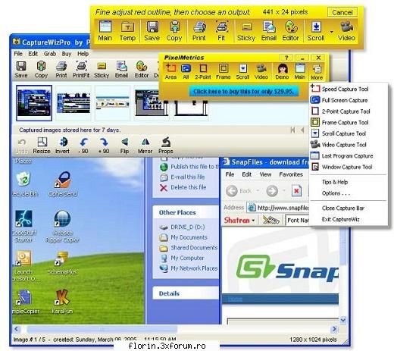Click the Mirror tool
The height and width of the screenshot is (351, 394).
coord(145,146)
